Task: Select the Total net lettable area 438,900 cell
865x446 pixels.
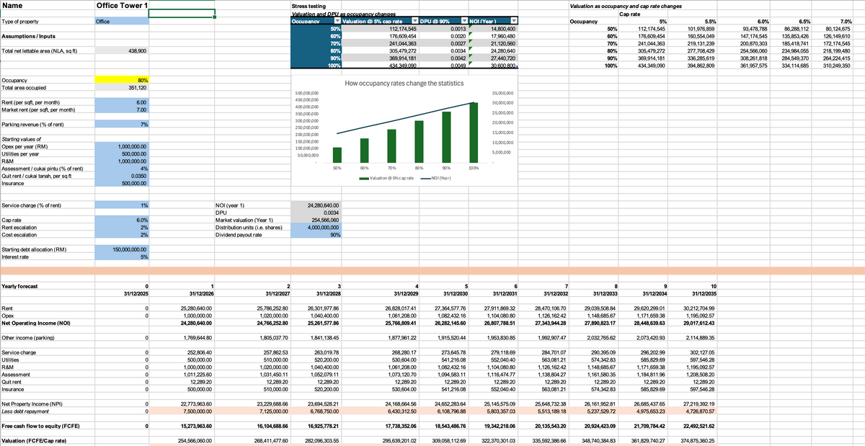Action: 123,51
